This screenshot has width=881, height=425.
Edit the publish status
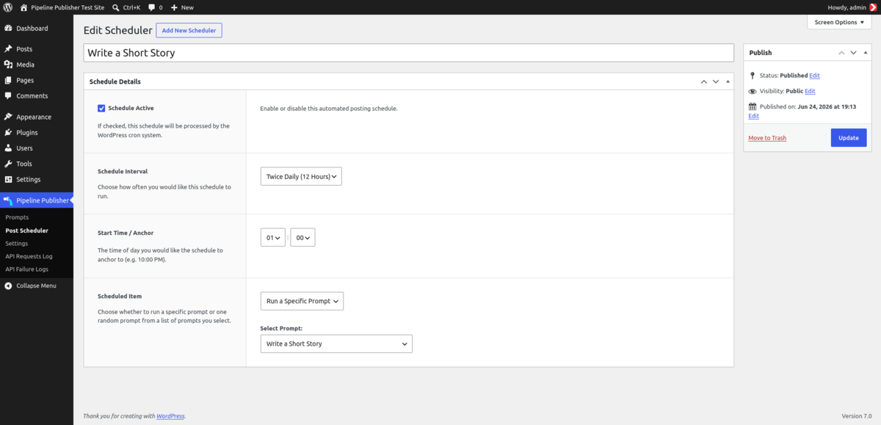814,76
